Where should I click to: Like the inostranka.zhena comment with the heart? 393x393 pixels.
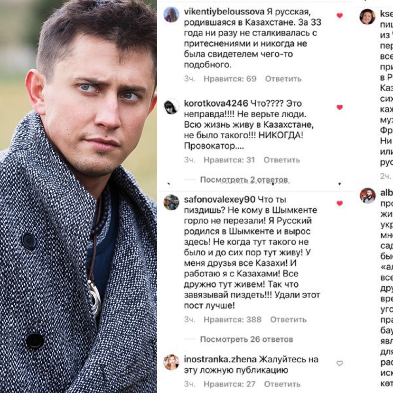pyautogui.click(x=340, y=363)
